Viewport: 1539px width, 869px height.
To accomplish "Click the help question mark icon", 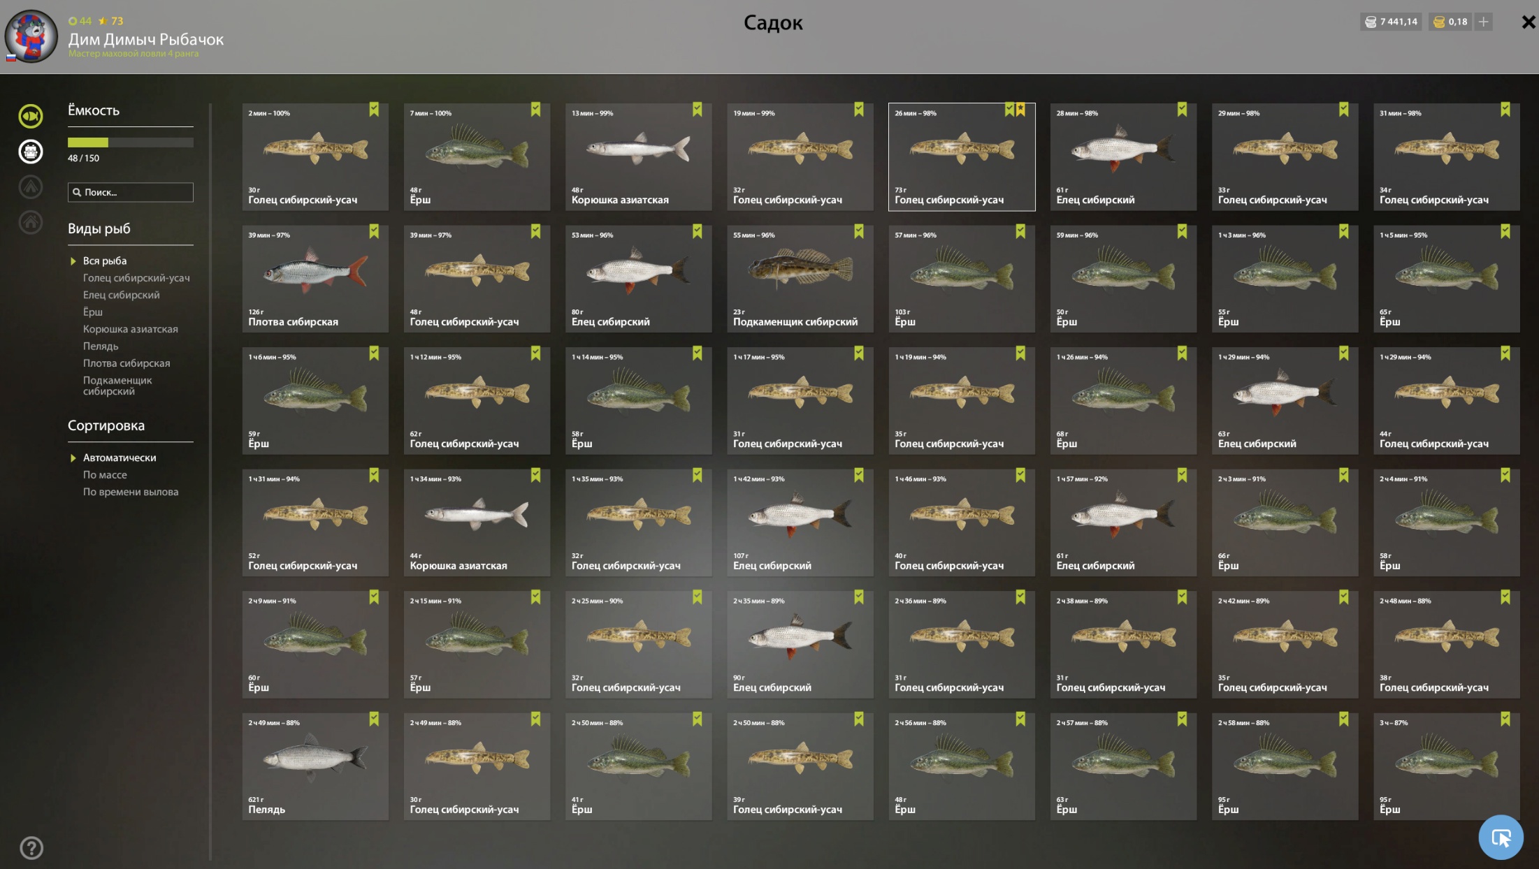I will [x=31, y=848].
